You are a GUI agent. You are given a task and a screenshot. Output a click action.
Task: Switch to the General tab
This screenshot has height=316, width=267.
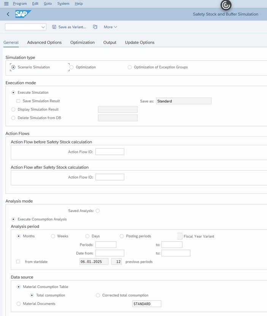click(x=11, y=42)
